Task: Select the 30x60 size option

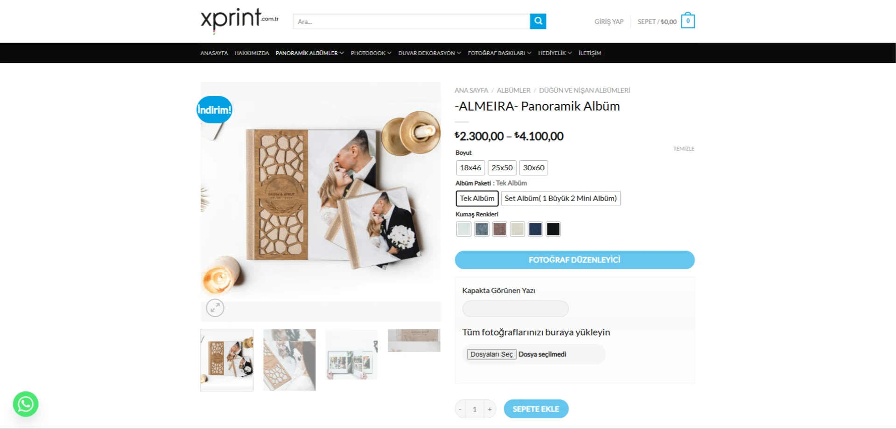Action: coord(533,167)
